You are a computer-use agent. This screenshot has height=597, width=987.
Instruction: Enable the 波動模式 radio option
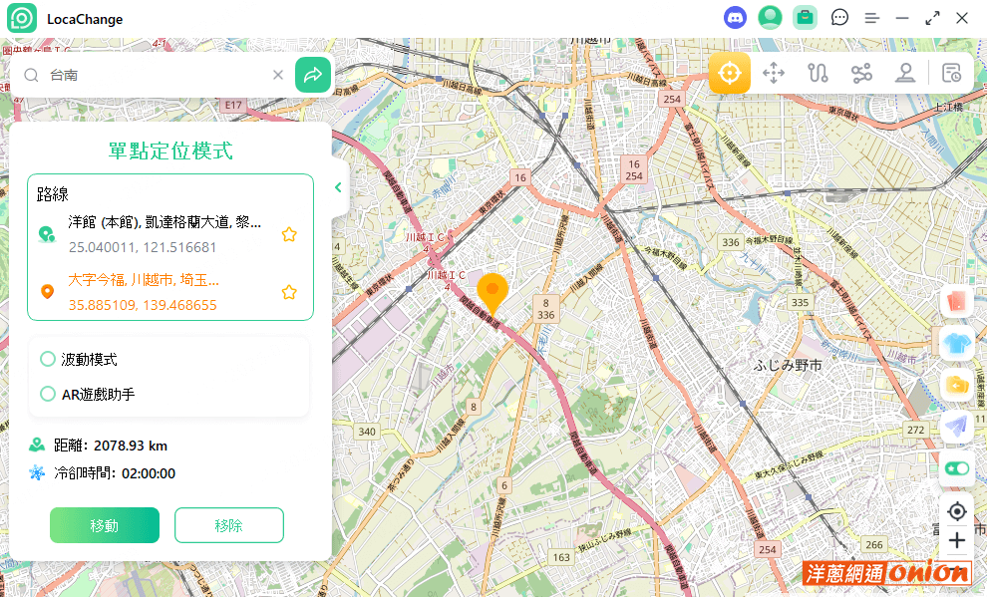[47, 359]
